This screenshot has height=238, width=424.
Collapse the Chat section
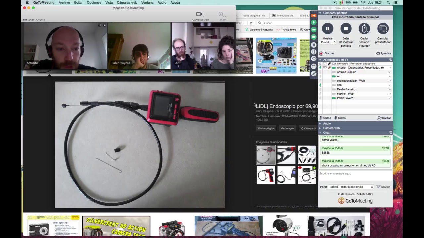(320, 133)
